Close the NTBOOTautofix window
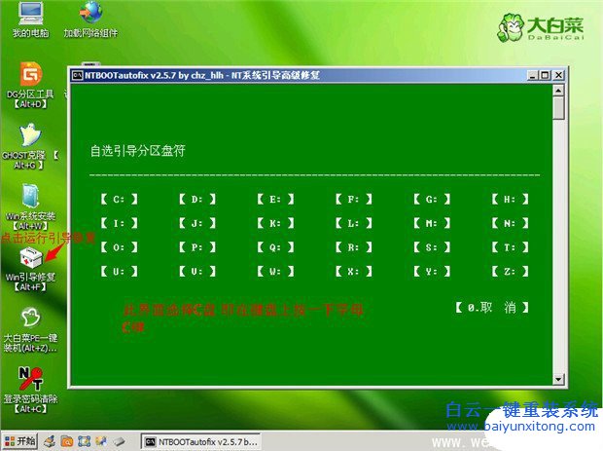 point(558,75)
